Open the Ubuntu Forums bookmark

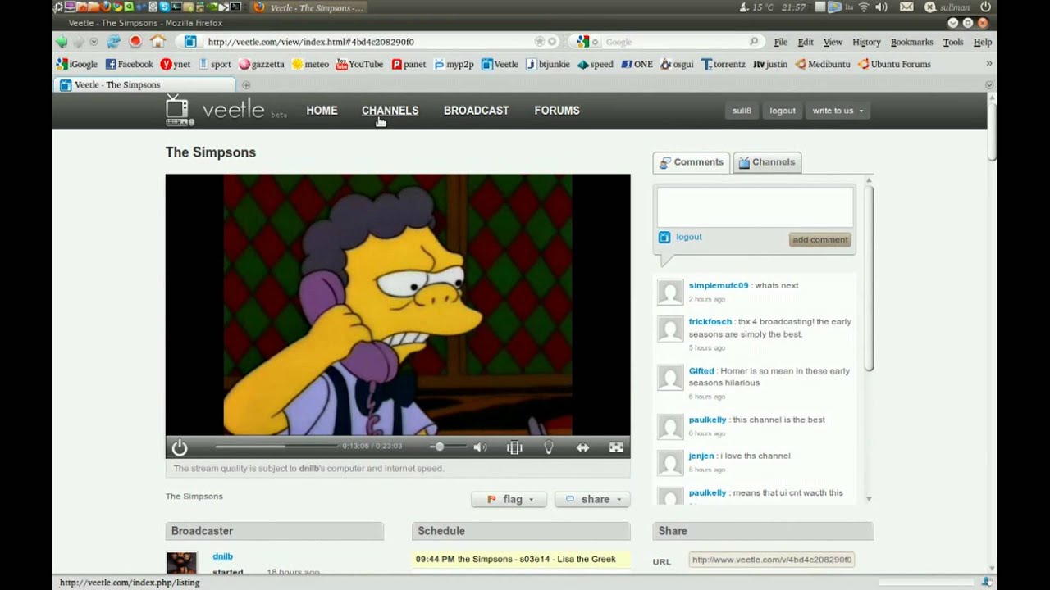894,64
